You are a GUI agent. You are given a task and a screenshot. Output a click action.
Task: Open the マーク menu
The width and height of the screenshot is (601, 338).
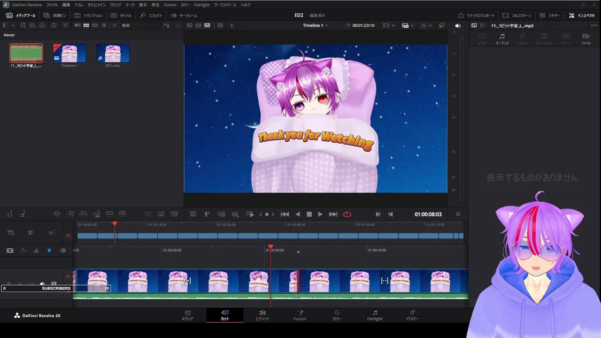(130, 5)
